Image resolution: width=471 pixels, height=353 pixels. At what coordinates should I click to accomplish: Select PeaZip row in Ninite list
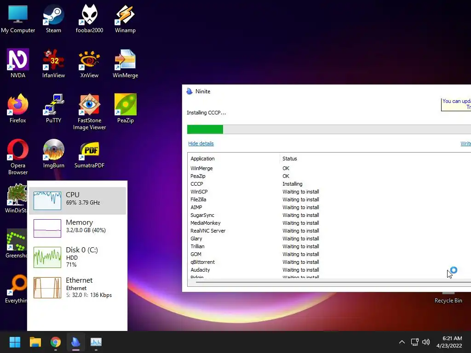pos(329,176)
